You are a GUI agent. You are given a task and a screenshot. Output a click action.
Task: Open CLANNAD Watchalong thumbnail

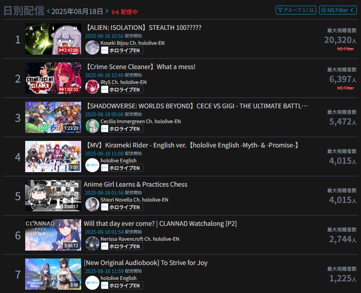[x=53, y=235]
